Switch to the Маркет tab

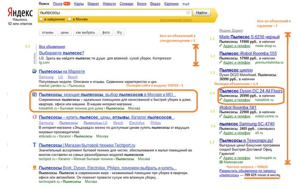[93, 3]
